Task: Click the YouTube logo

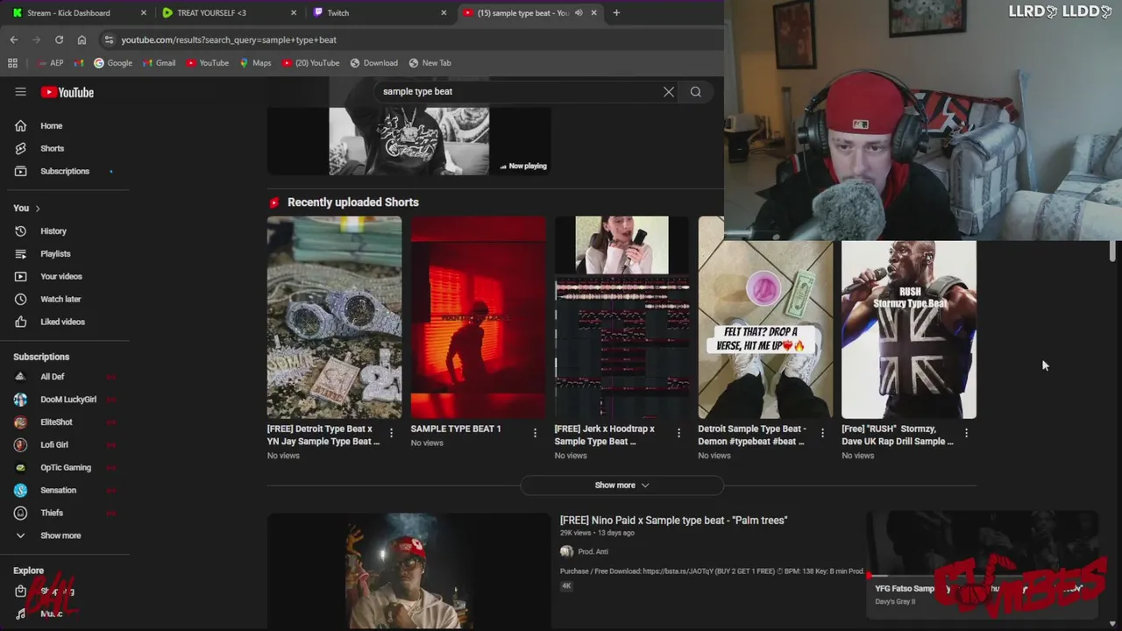Action: [67, 92]
